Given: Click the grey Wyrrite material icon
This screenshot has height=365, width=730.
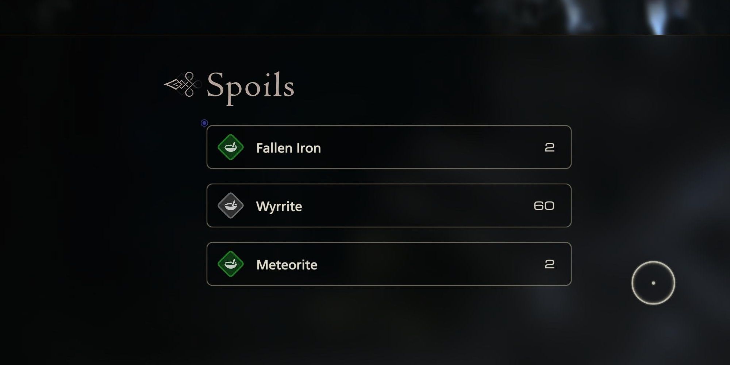Looking at the screenshot, I should point(230,205).
